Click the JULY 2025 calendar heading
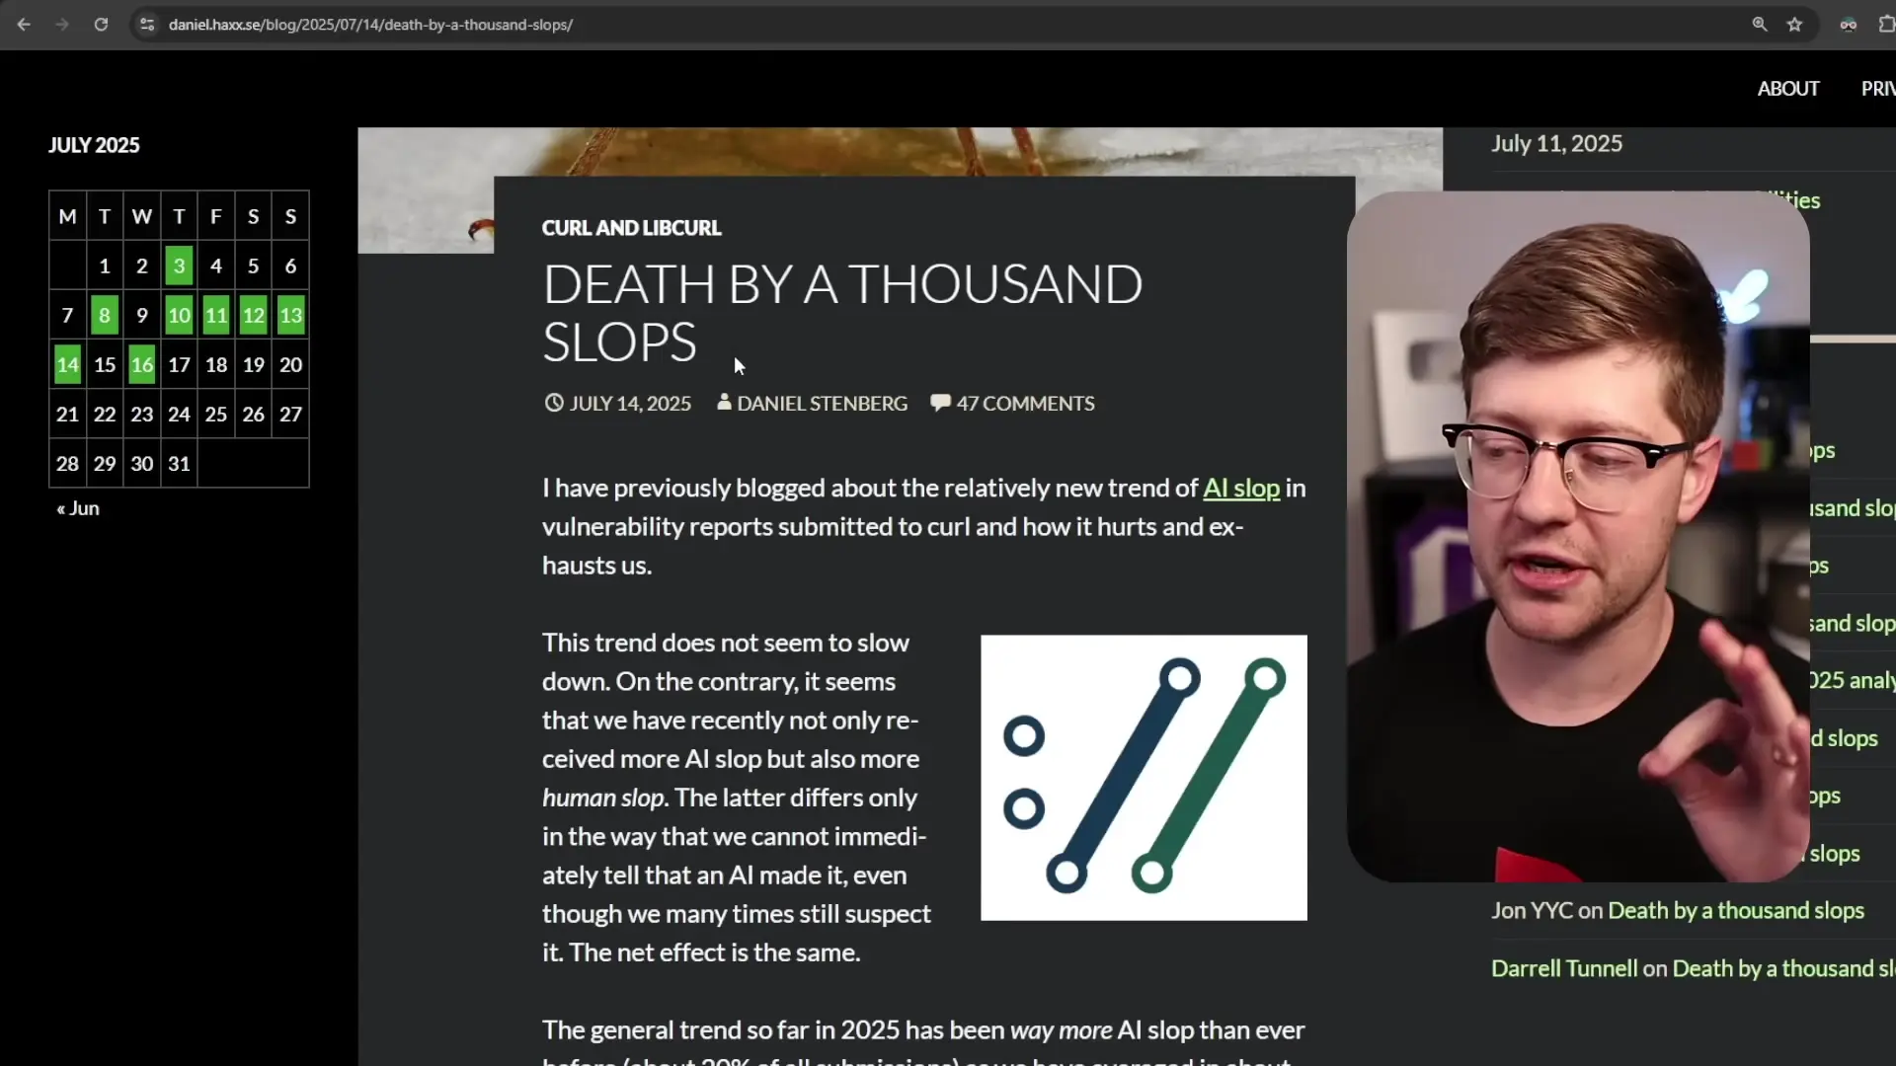The image size is (1896, 1066). 94,145
